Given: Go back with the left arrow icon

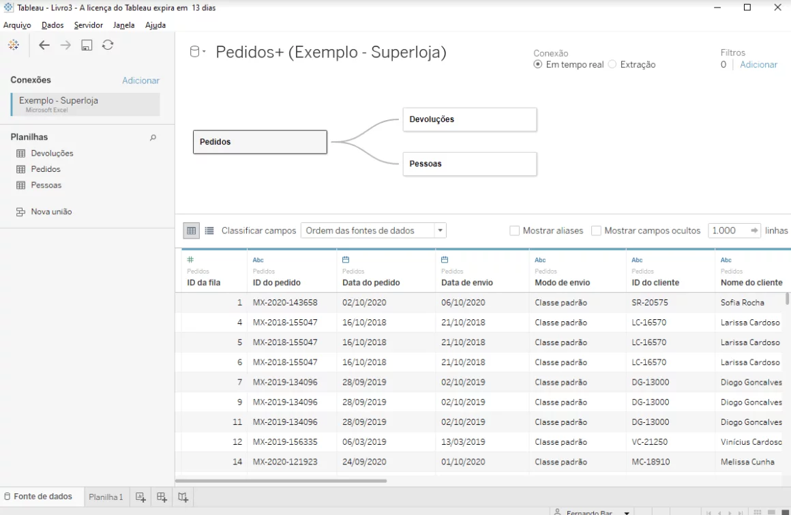Looking at the screenshot, I should coord(44,45).
